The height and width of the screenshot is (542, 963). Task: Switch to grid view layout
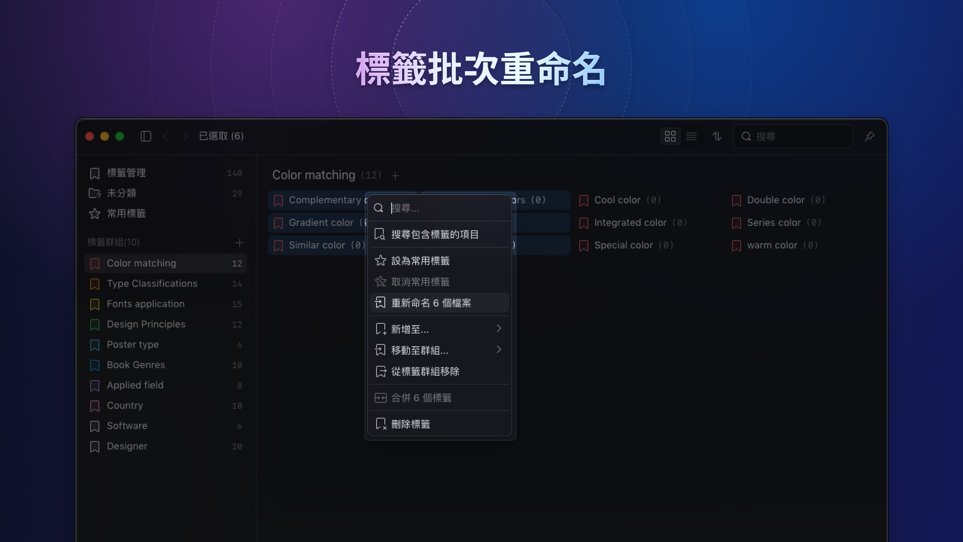coord(670,136)
